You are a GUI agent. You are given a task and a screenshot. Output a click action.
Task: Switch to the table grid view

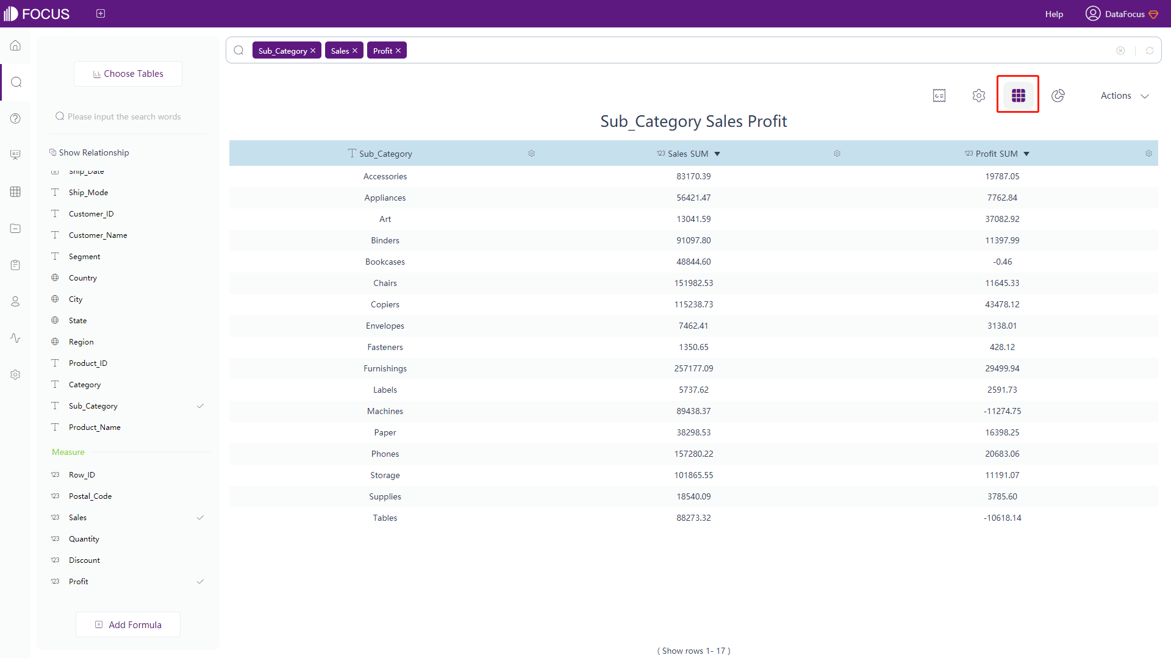[1019, 95]
